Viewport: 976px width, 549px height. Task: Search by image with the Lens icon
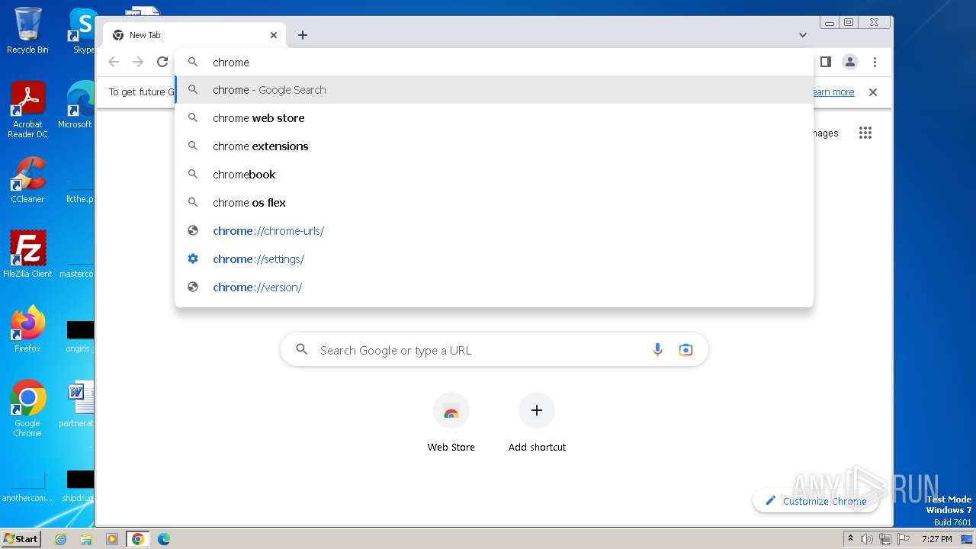tap(685, 350)
